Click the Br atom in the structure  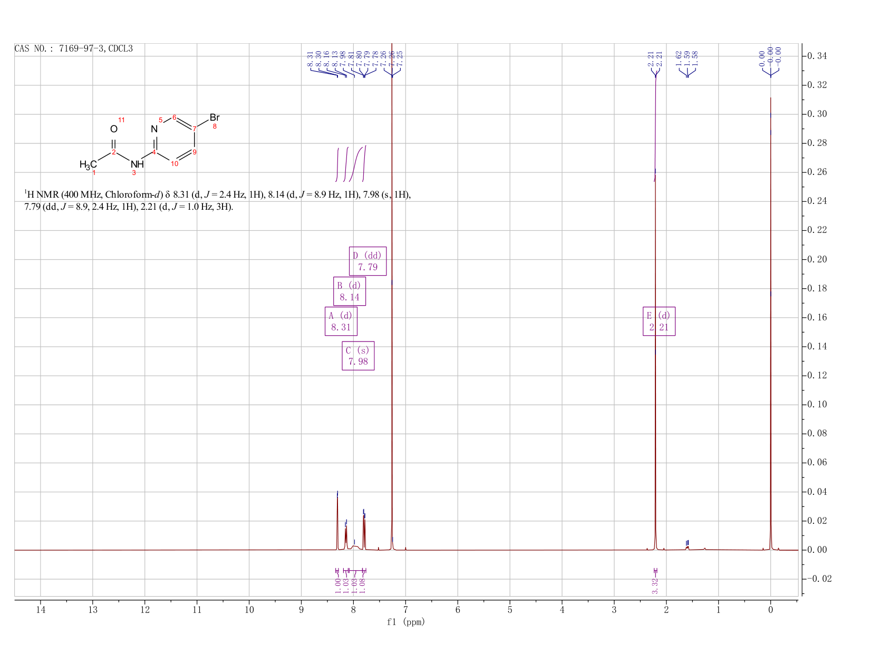click(x=215, y=118)
